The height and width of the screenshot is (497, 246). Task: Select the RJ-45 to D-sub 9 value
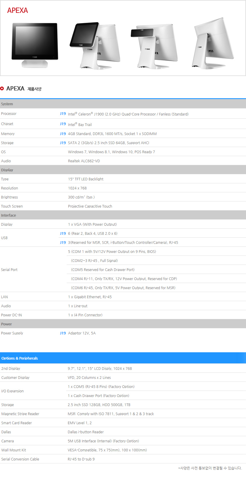[81, 459]
